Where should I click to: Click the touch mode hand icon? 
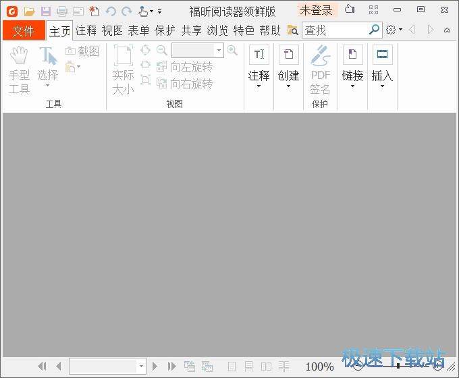click(143, 11)
